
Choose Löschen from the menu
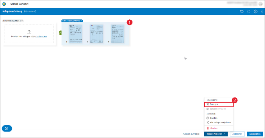219,129
